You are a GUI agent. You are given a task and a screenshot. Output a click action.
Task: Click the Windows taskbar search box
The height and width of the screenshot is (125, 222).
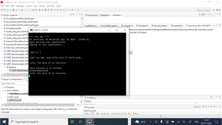coord(39,122)
